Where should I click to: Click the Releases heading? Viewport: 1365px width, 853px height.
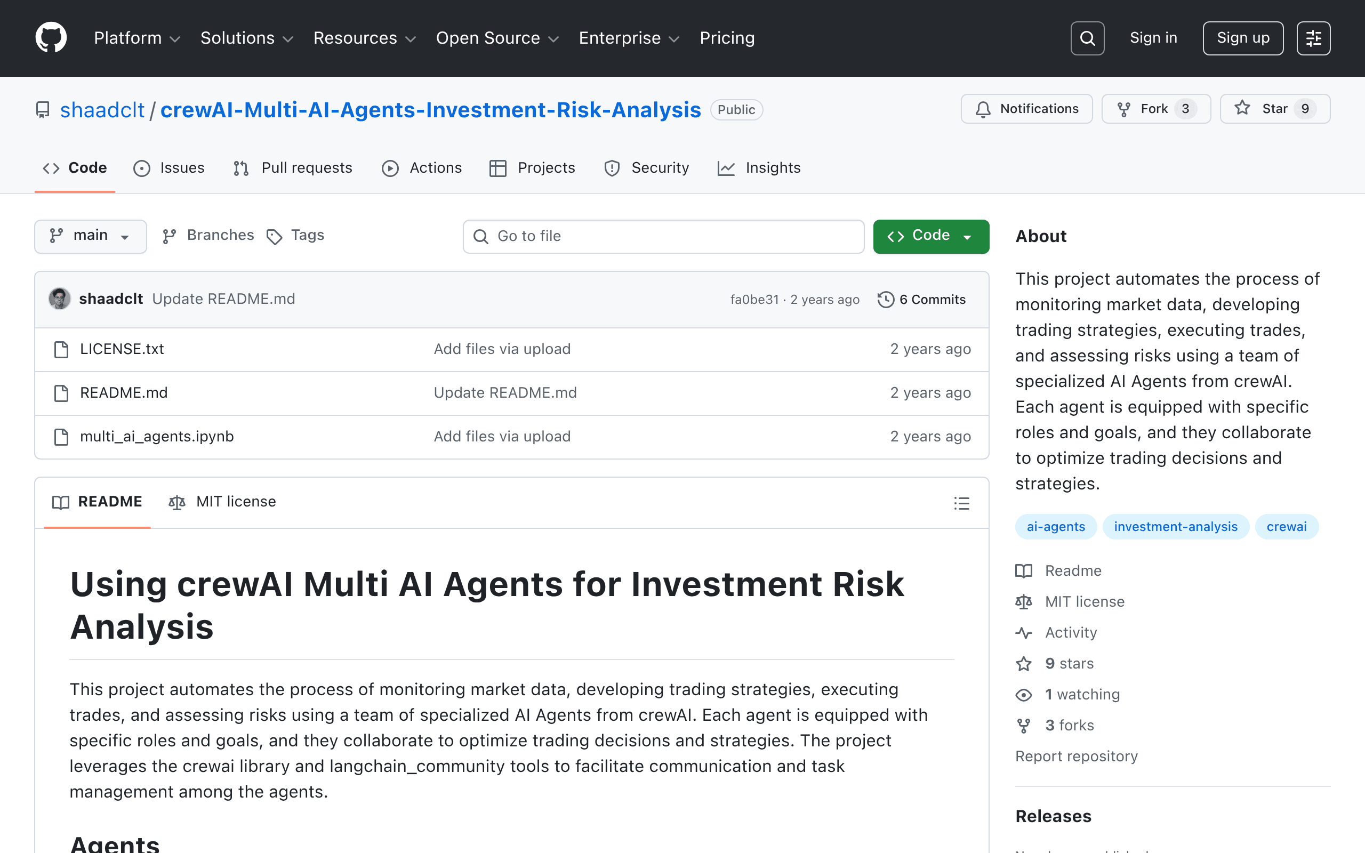pos(1053,816)
